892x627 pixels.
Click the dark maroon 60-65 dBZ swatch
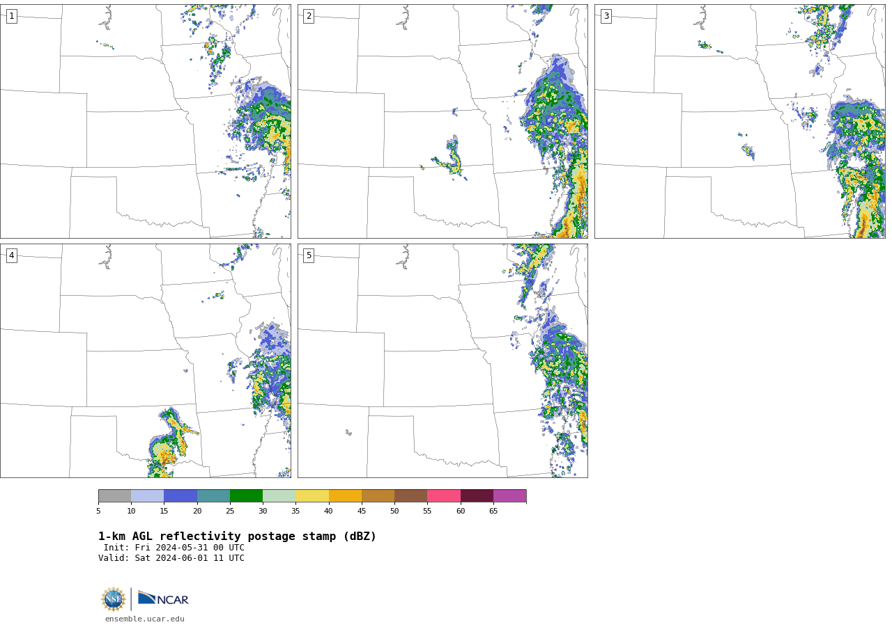click(x=477, y=495)
